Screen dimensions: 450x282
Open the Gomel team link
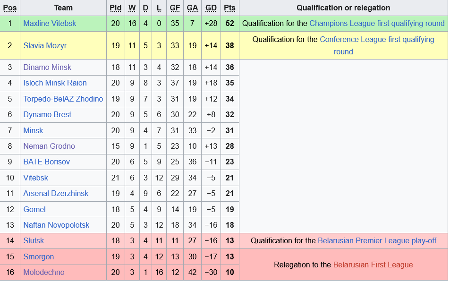34,209
